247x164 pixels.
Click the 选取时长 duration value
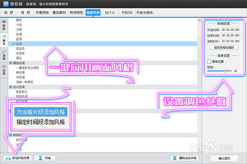[x=231, y=41]
